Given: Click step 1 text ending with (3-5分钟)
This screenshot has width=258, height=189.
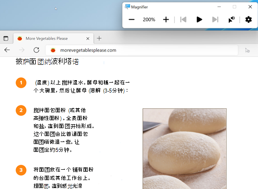Looking at the screenshot, I should [81, 91].
